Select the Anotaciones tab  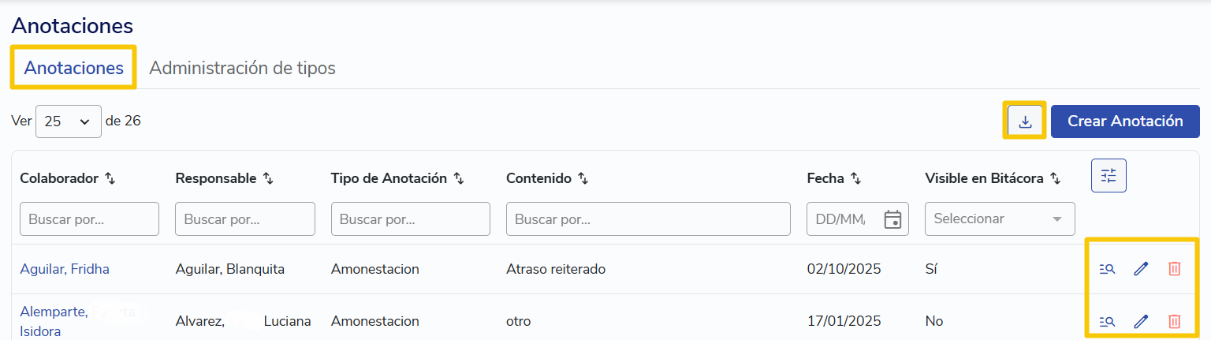[73, 68]
